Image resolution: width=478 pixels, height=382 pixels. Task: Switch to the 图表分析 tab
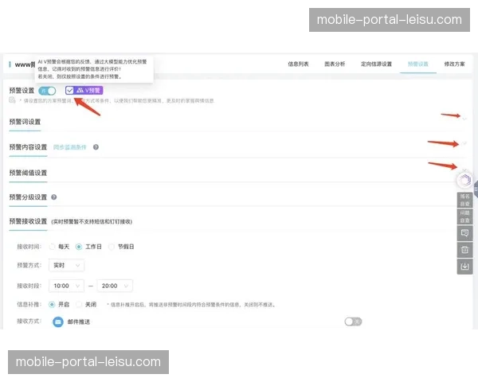335,64
